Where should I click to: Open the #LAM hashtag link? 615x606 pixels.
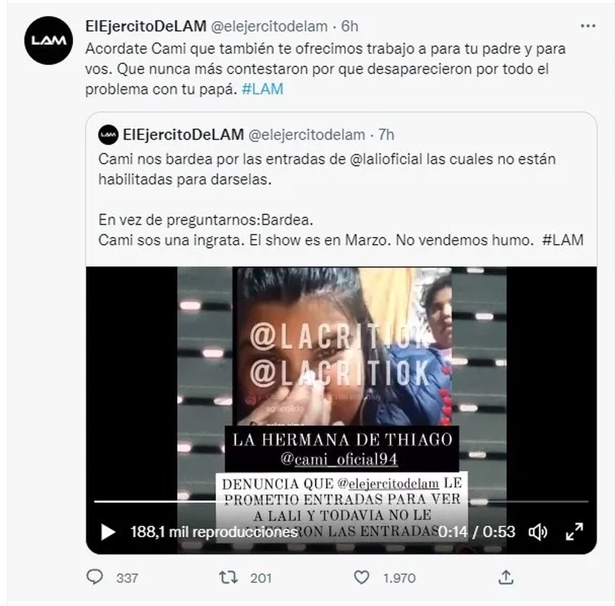(x=262, y=89)
